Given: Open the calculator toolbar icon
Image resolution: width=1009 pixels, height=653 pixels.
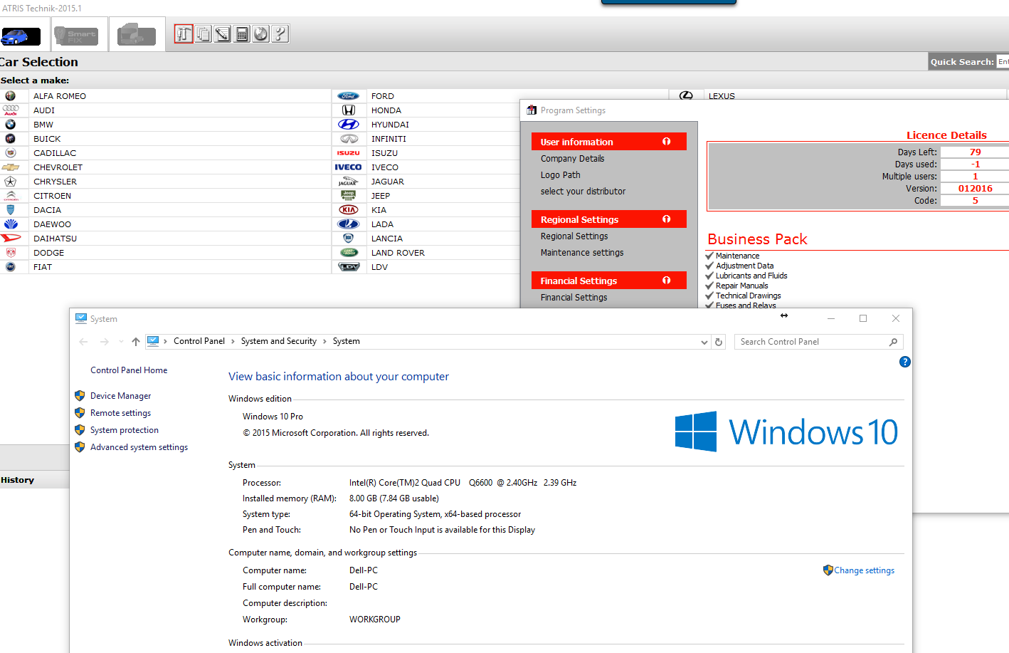Looking at the screenshot, I should click(x=242, y=33).
